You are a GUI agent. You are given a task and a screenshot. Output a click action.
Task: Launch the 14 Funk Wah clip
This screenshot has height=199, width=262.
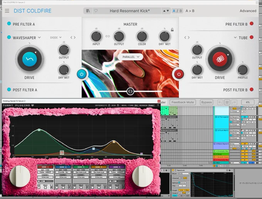tap(216, 130)
